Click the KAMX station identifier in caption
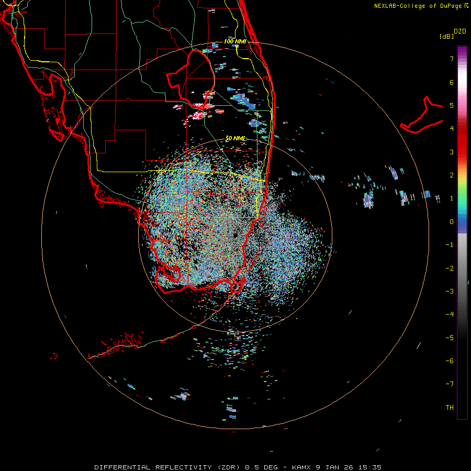The height and width of the screenshot is (471, 471). coord(302,467)
